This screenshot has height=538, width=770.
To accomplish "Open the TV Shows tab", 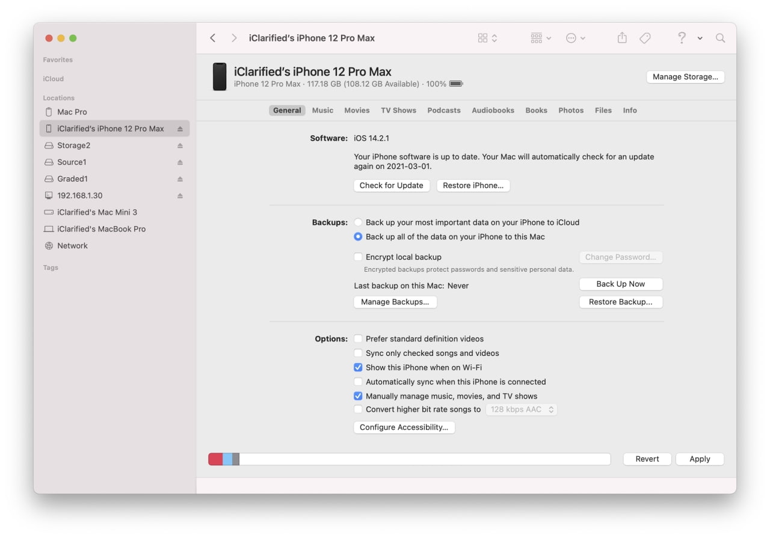I will point(398,111).
